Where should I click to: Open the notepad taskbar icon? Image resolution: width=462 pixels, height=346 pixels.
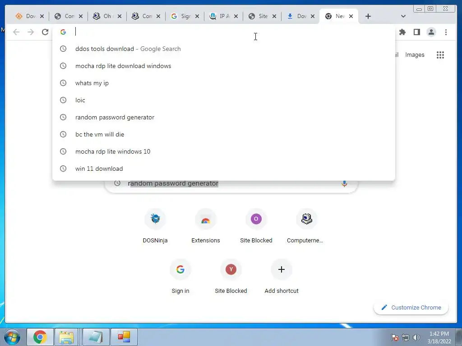coord(96,337)
